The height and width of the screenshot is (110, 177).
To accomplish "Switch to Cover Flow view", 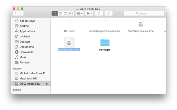I will click(x=71, y=13).
